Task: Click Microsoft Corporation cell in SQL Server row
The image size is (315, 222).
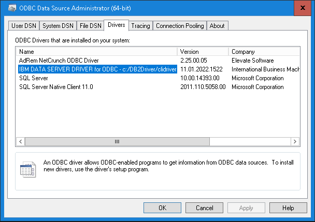Action: point(257,78)
